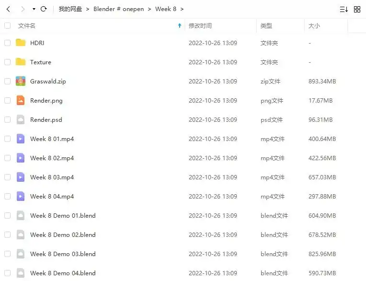This screenshot has height=281, width=366.
Task: Tick the select-all checkbox in header
Action: pos(7,26)
